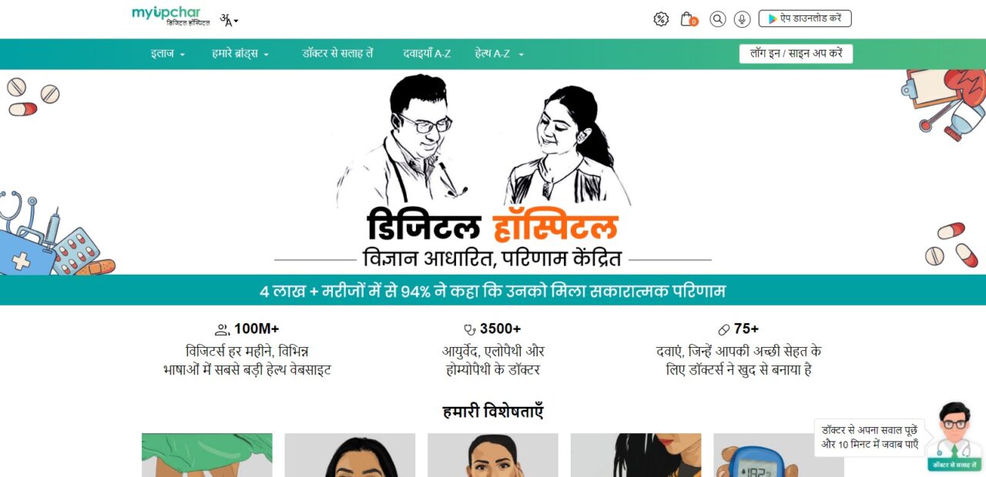Activate the voice search microphone icon
The width and height of the screenshot is (986, 477).
743,19
